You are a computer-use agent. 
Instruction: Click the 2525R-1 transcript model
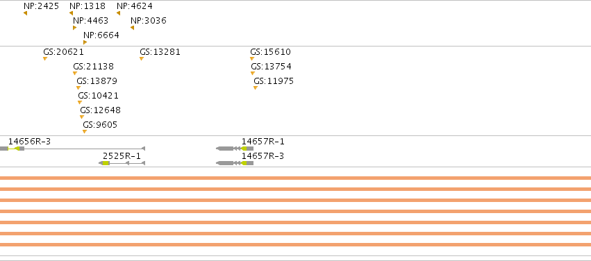(122, 162)
